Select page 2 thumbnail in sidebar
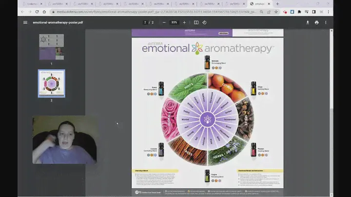351x197 pixels. [51, 83]
